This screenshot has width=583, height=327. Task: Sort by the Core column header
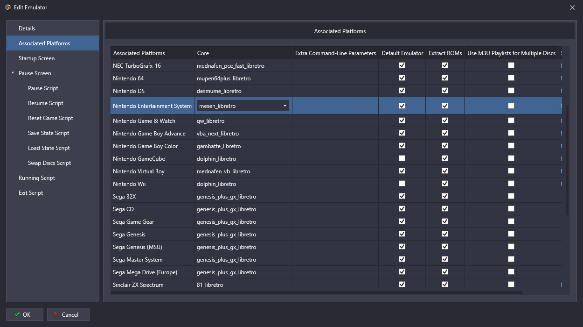pyautogui.click(x=243, y=53)
